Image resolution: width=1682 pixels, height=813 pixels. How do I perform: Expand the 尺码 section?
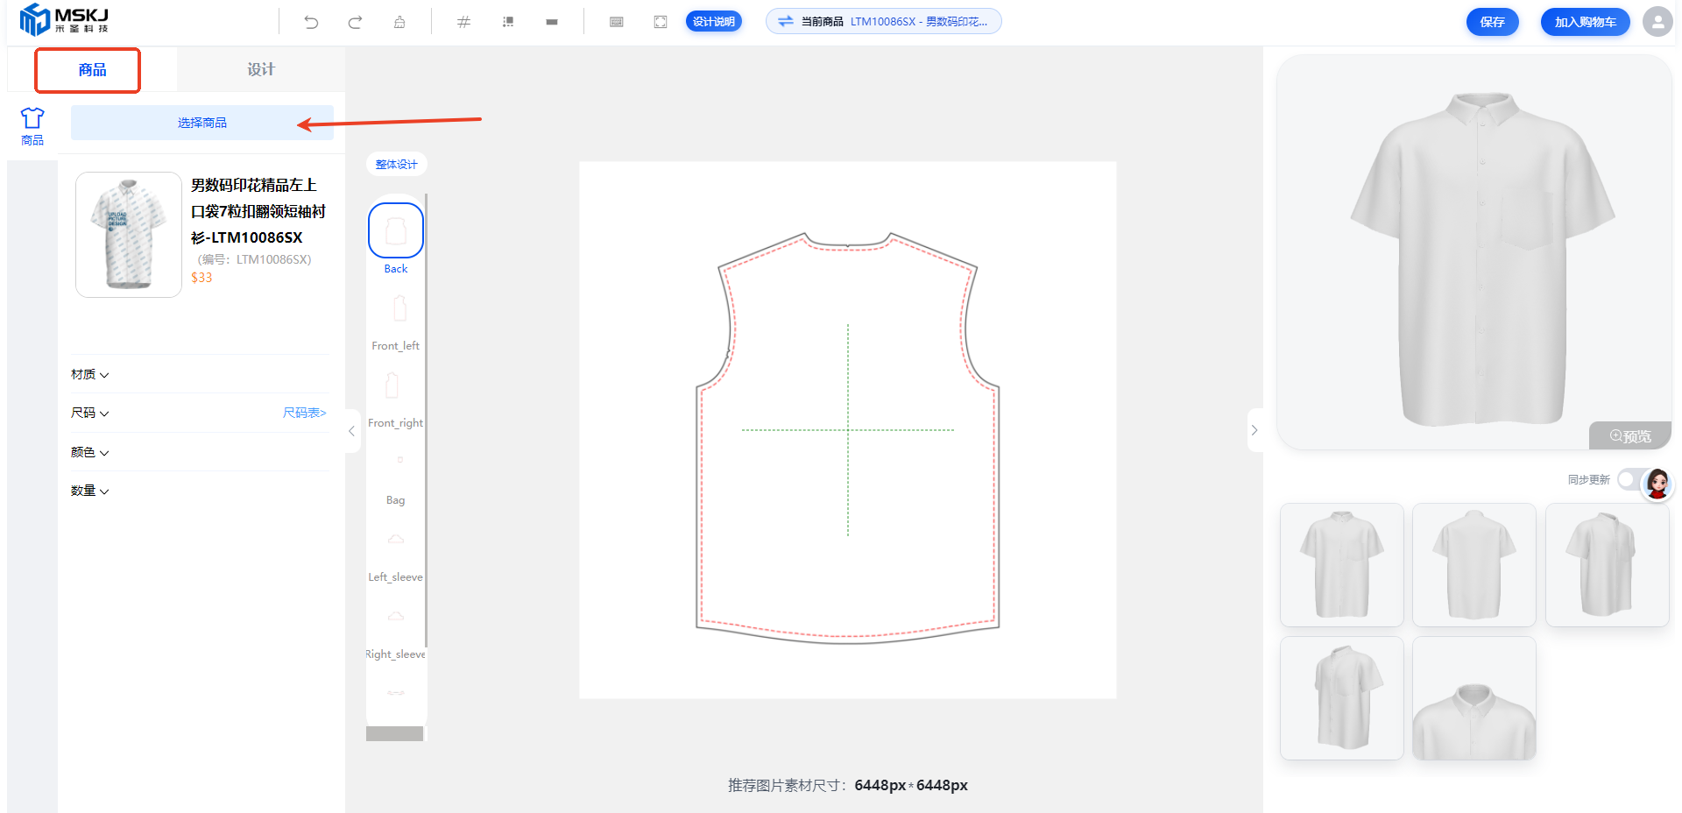coord(90,413)
